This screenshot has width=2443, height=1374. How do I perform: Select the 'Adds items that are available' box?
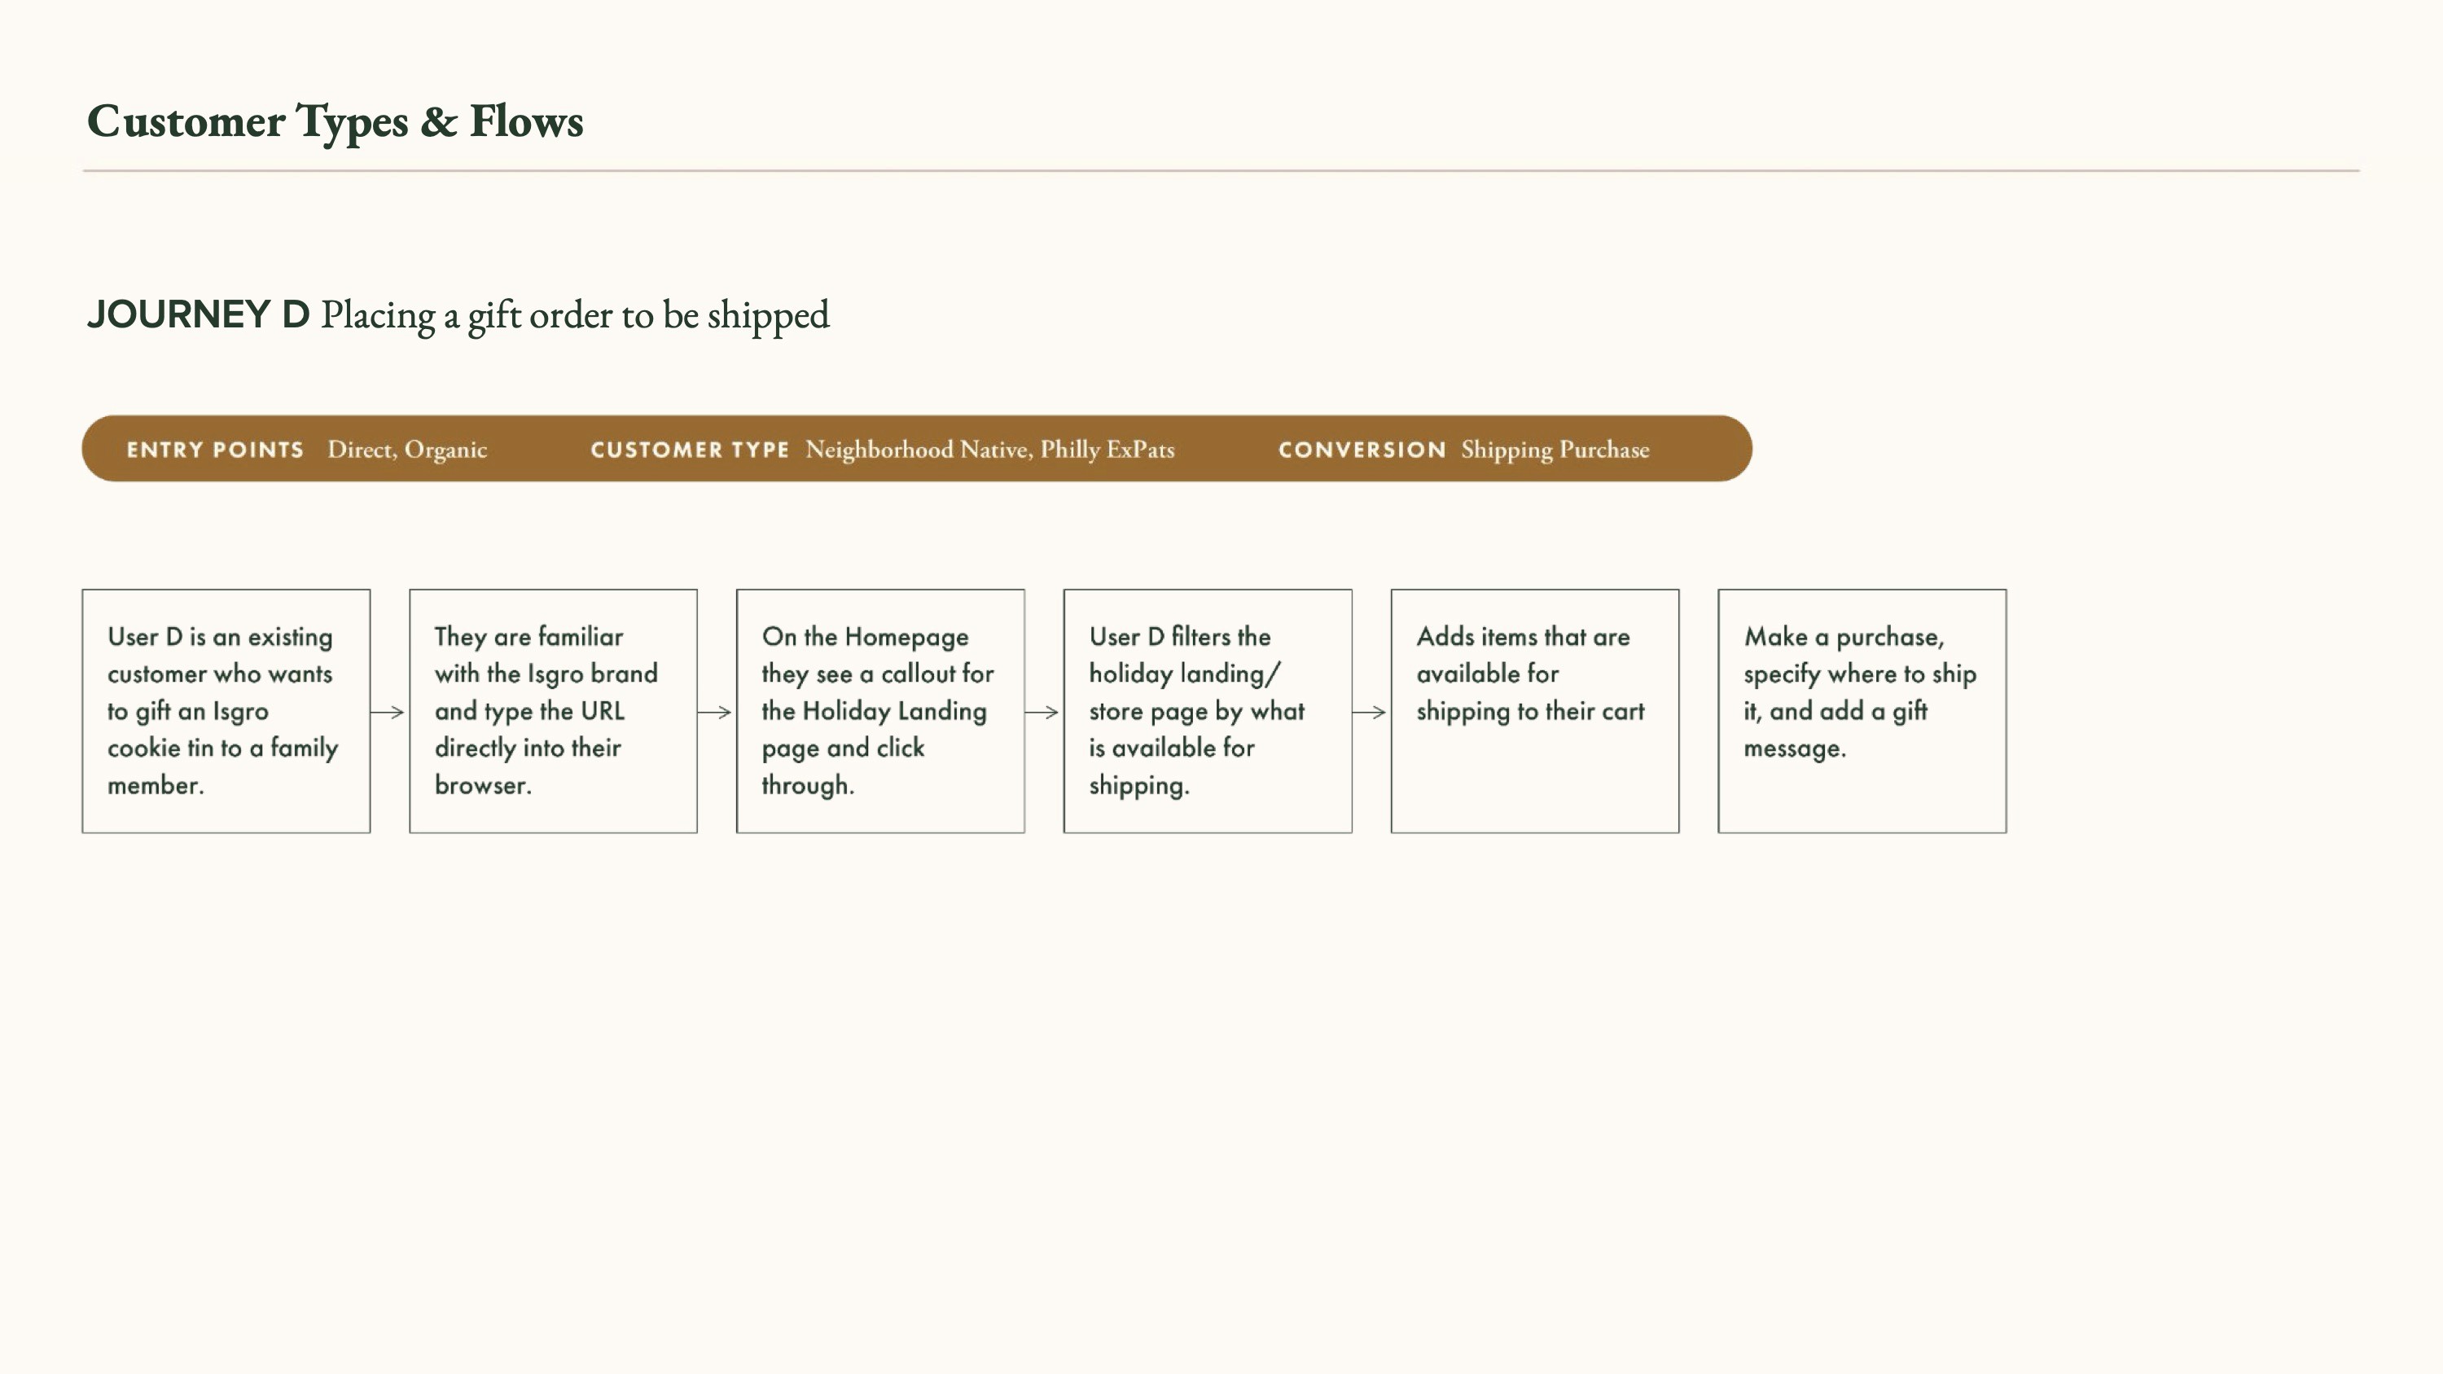1534,710
